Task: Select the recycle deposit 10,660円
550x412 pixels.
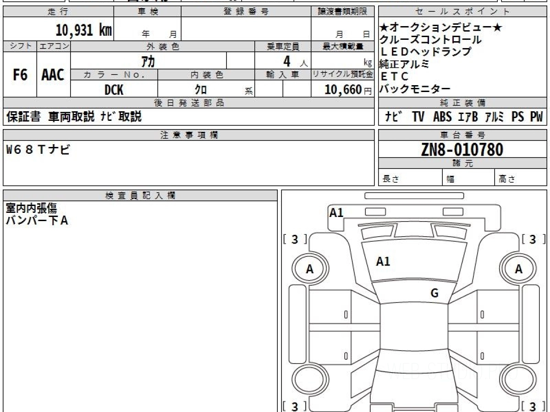Action: [348, 90]
